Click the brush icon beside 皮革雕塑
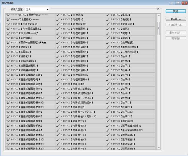Image resolution: width=188 pixels, height=156 pixels. (x=108, y=43)
